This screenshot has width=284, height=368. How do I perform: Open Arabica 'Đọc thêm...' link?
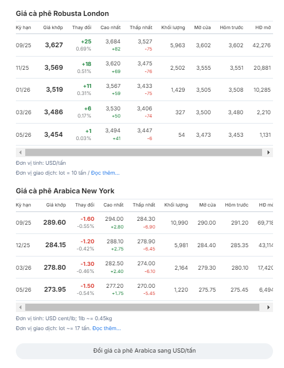coord(106,328)
